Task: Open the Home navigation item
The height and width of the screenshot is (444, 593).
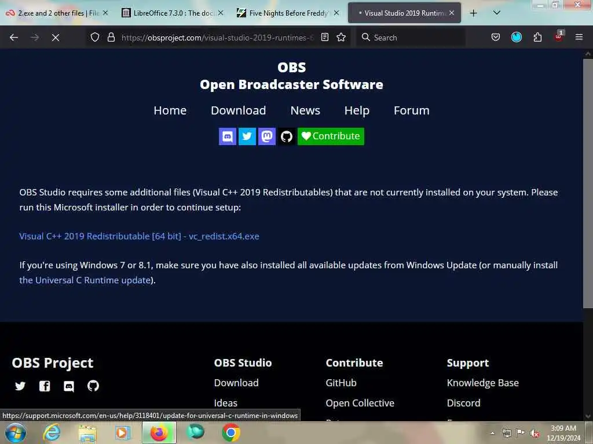Action: point(170,110)
